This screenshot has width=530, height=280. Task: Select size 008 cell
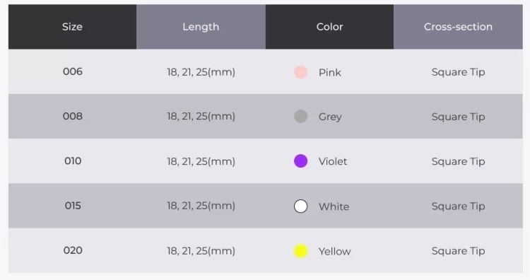point(72,117)
